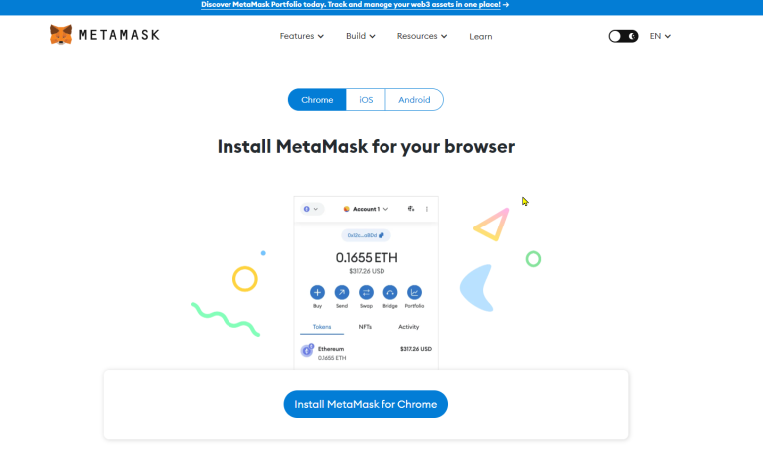Click the Install MetaMask for your browser heading
This screenshot has width=763, height=451.
[366, 146]
